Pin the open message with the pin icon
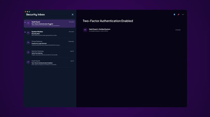 [x=179, y=15]
